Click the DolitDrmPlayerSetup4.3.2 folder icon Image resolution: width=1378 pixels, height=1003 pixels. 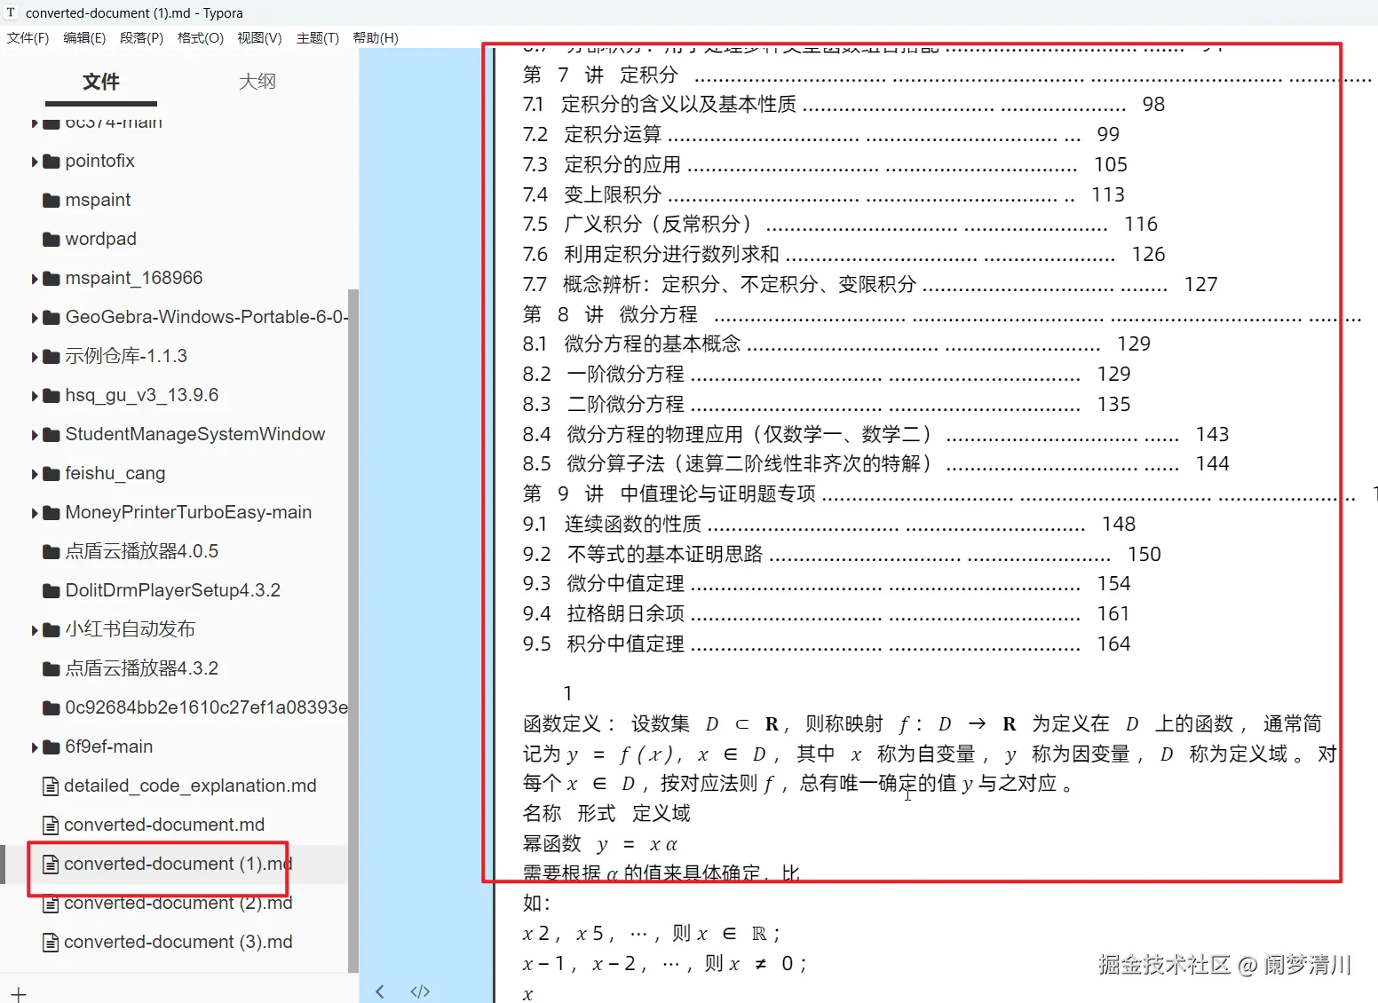point(51,591)
